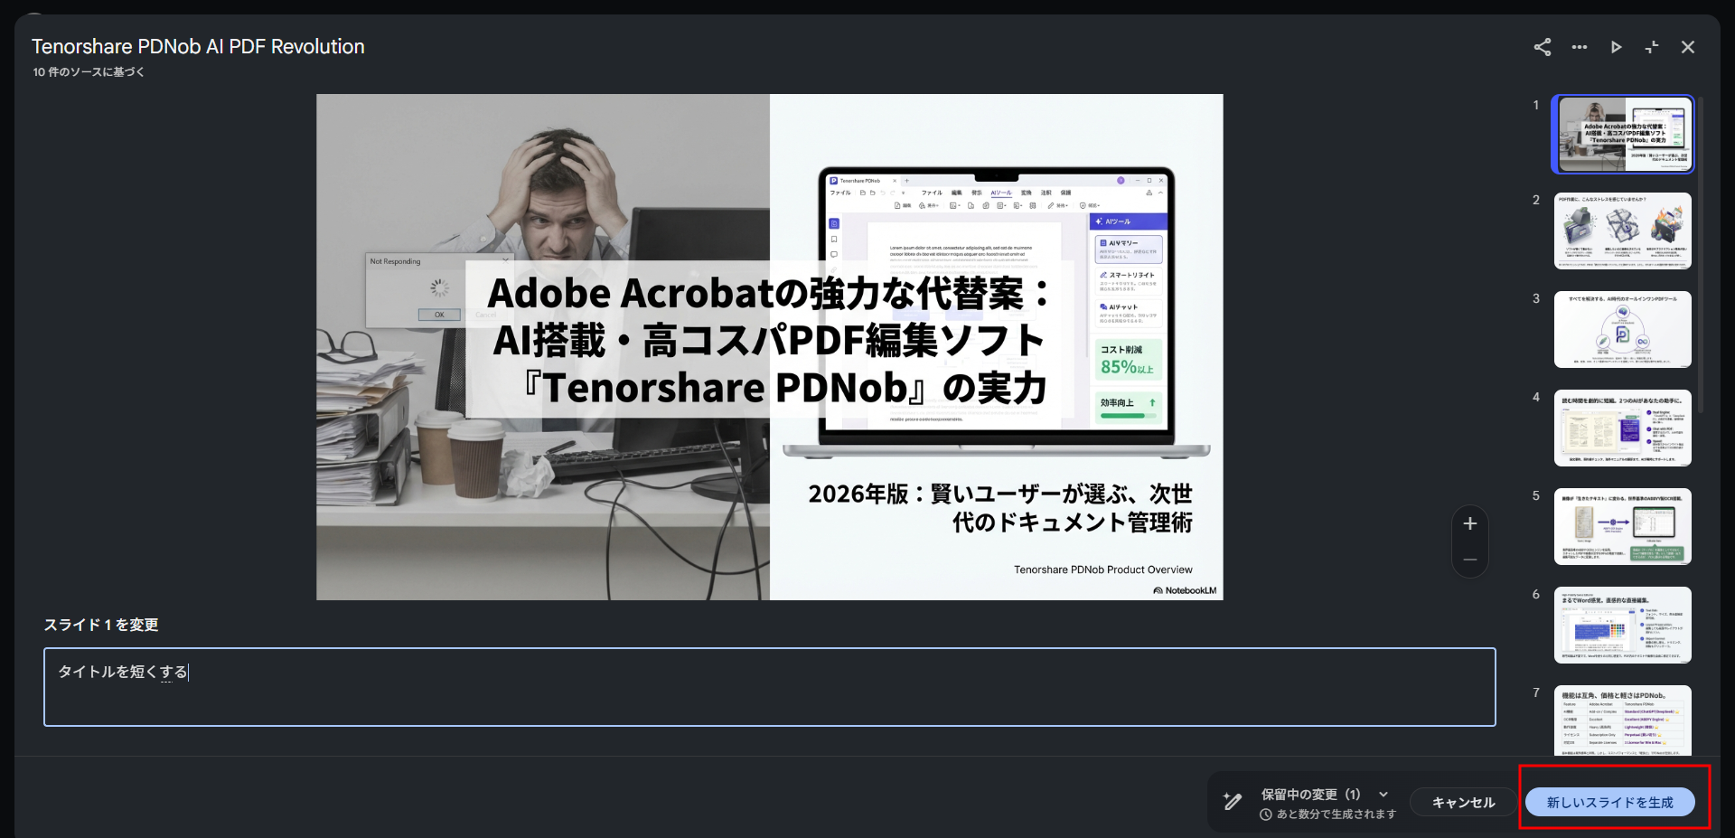Zoom in using the plus icon

coord(1470,523)
